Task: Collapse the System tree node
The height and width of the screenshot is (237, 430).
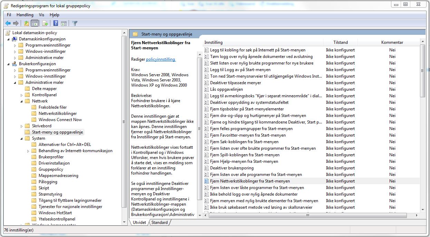Action: point(21,138)
